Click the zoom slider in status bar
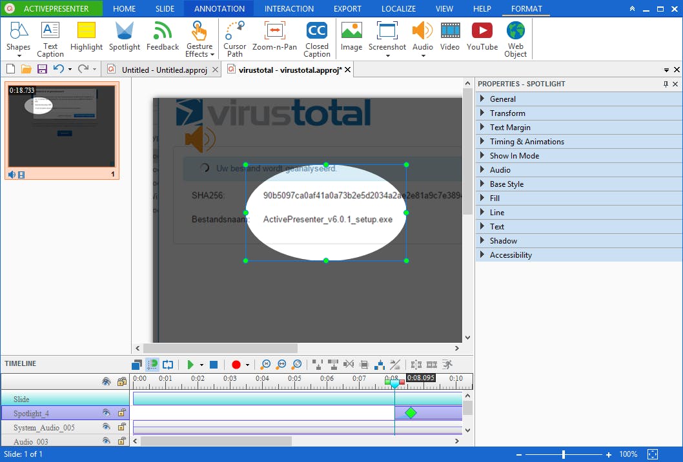Screen dimensions: 683x462 tap(564, 454)
